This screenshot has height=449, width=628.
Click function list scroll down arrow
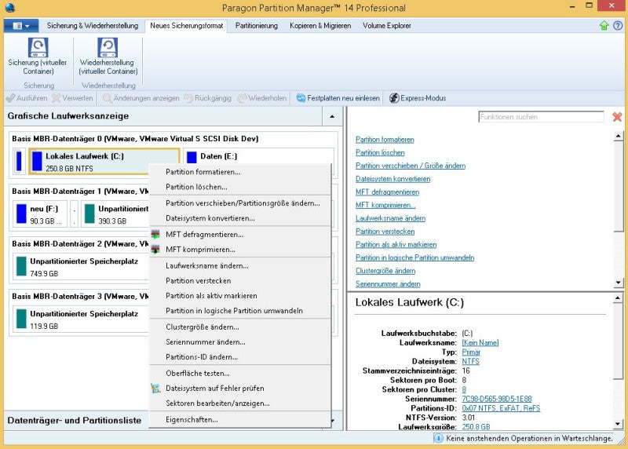[619, 283]
